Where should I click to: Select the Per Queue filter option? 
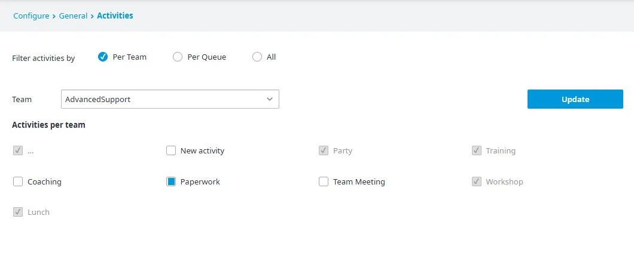(178, 57)
